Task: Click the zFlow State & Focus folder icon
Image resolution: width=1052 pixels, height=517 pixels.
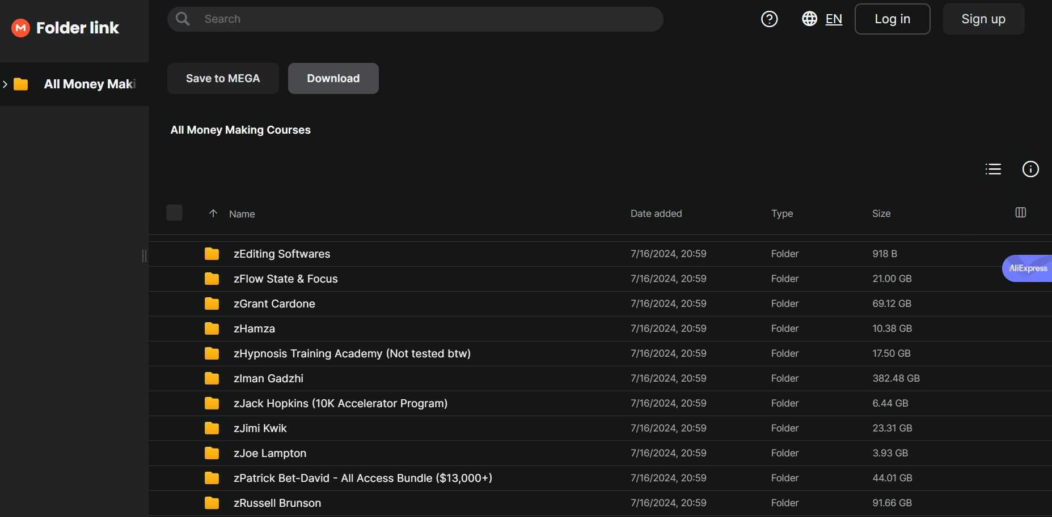Action: coord(212,279)
